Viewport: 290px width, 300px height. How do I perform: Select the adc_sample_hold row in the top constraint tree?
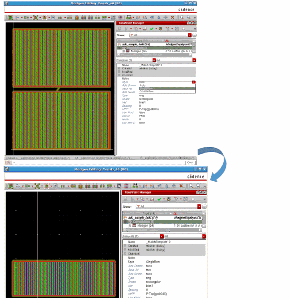tap(155, 44)
